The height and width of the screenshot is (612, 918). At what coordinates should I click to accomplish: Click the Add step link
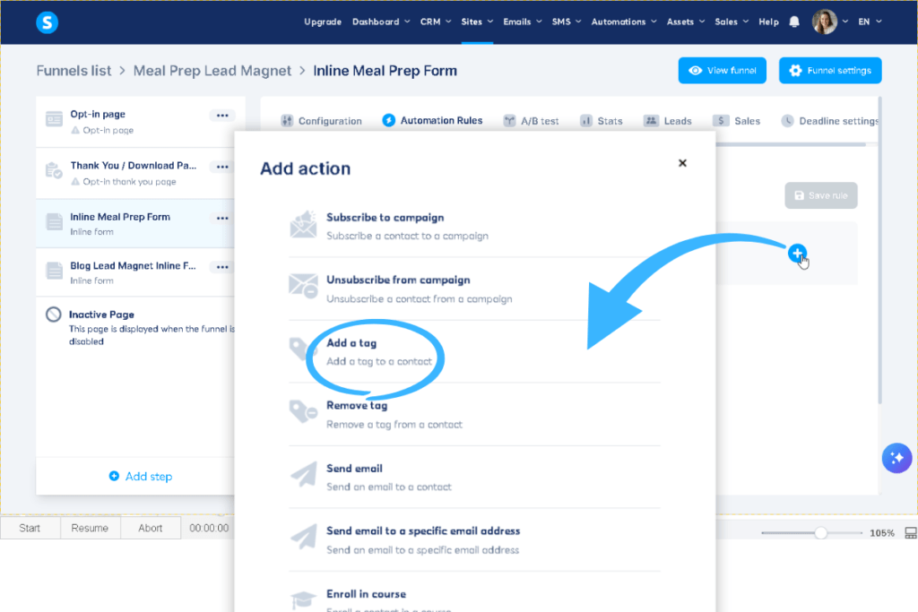pyautogui.click(x=140, y=476)
